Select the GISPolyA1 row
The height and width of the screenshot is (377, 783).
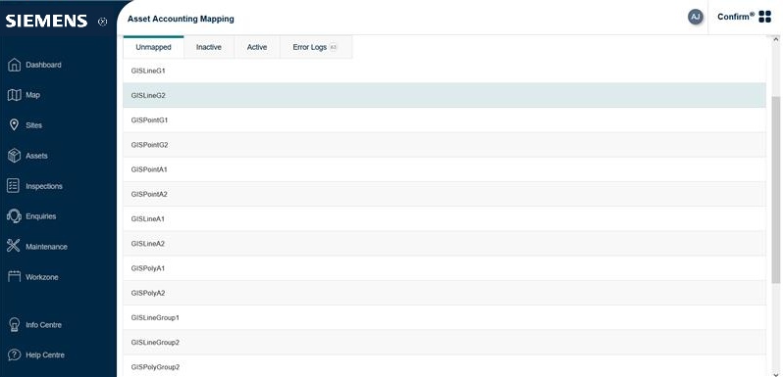pyautogui.click(x=444, y=268)
